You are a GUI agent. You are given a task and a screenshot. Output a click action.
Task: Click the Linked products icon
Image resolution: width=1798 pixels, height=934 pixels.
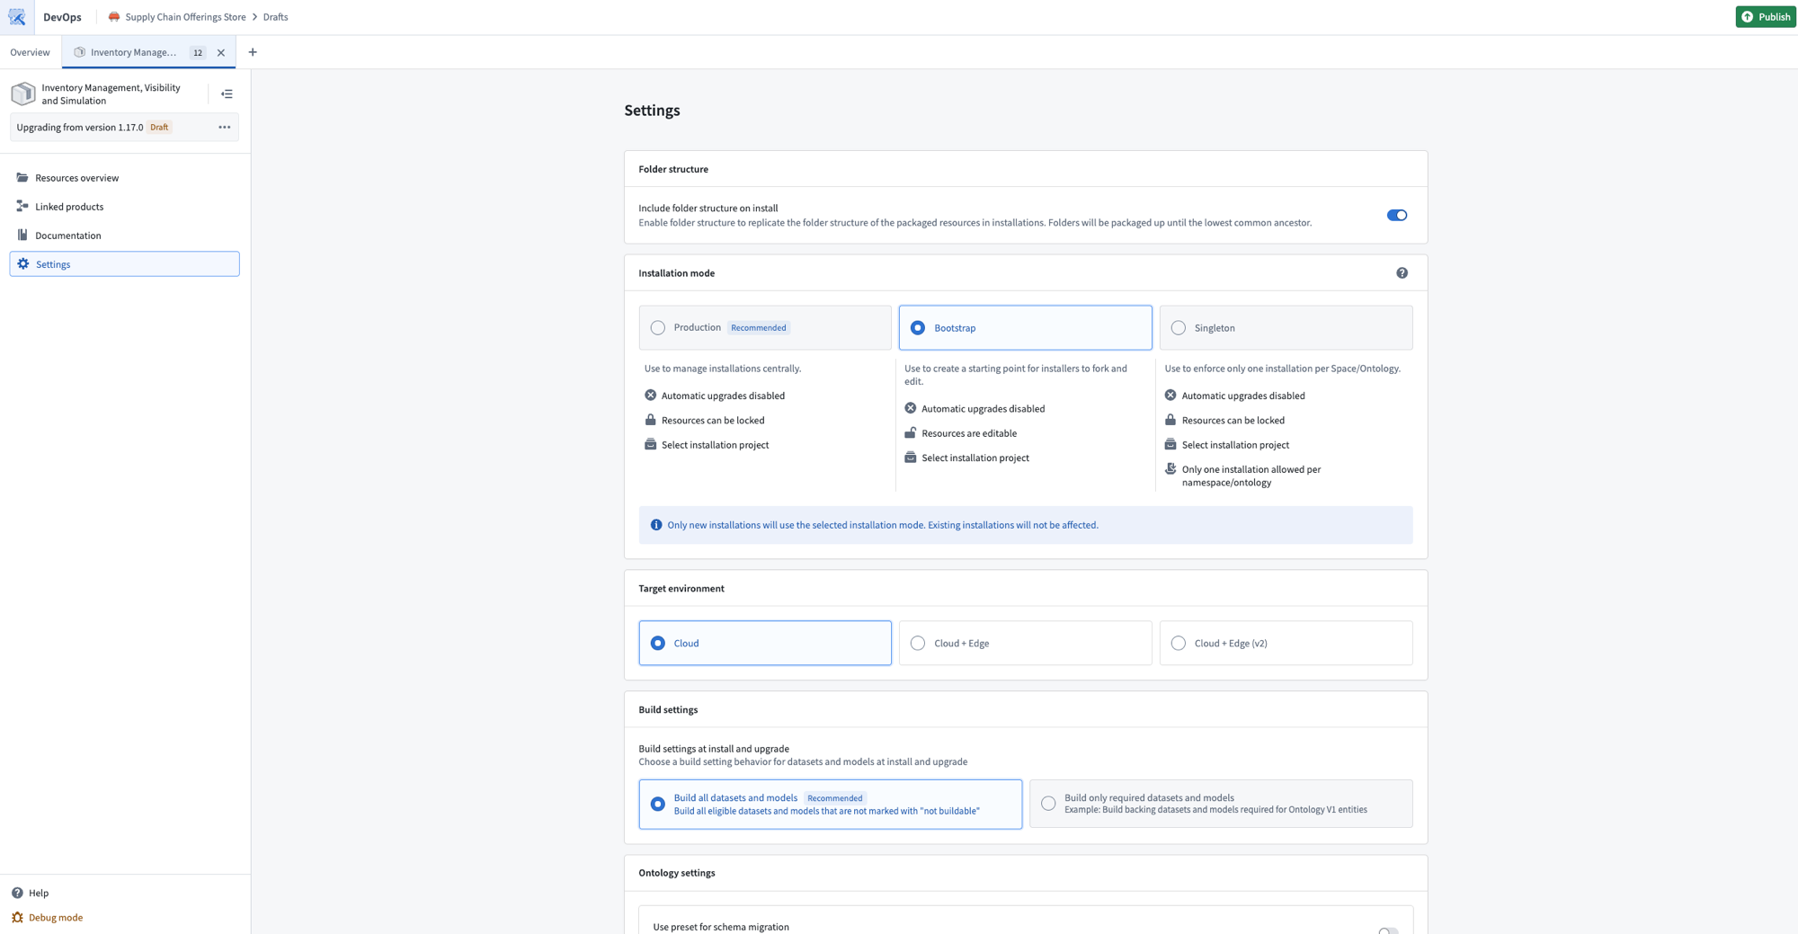pyautogui.click(x=22, y=207)
